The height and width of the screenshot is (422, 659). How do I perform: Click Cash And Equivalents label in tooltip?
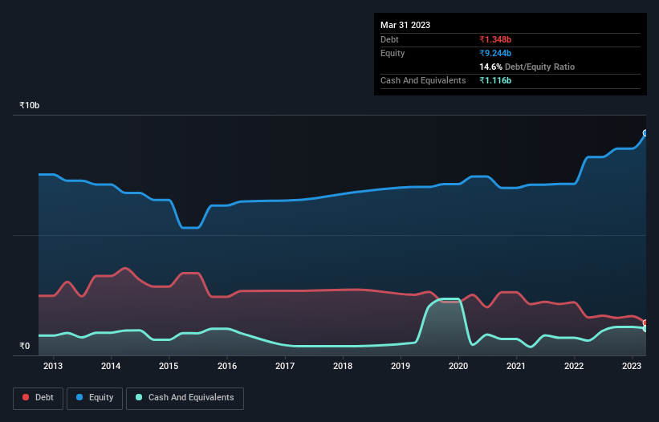click(423, 80)
